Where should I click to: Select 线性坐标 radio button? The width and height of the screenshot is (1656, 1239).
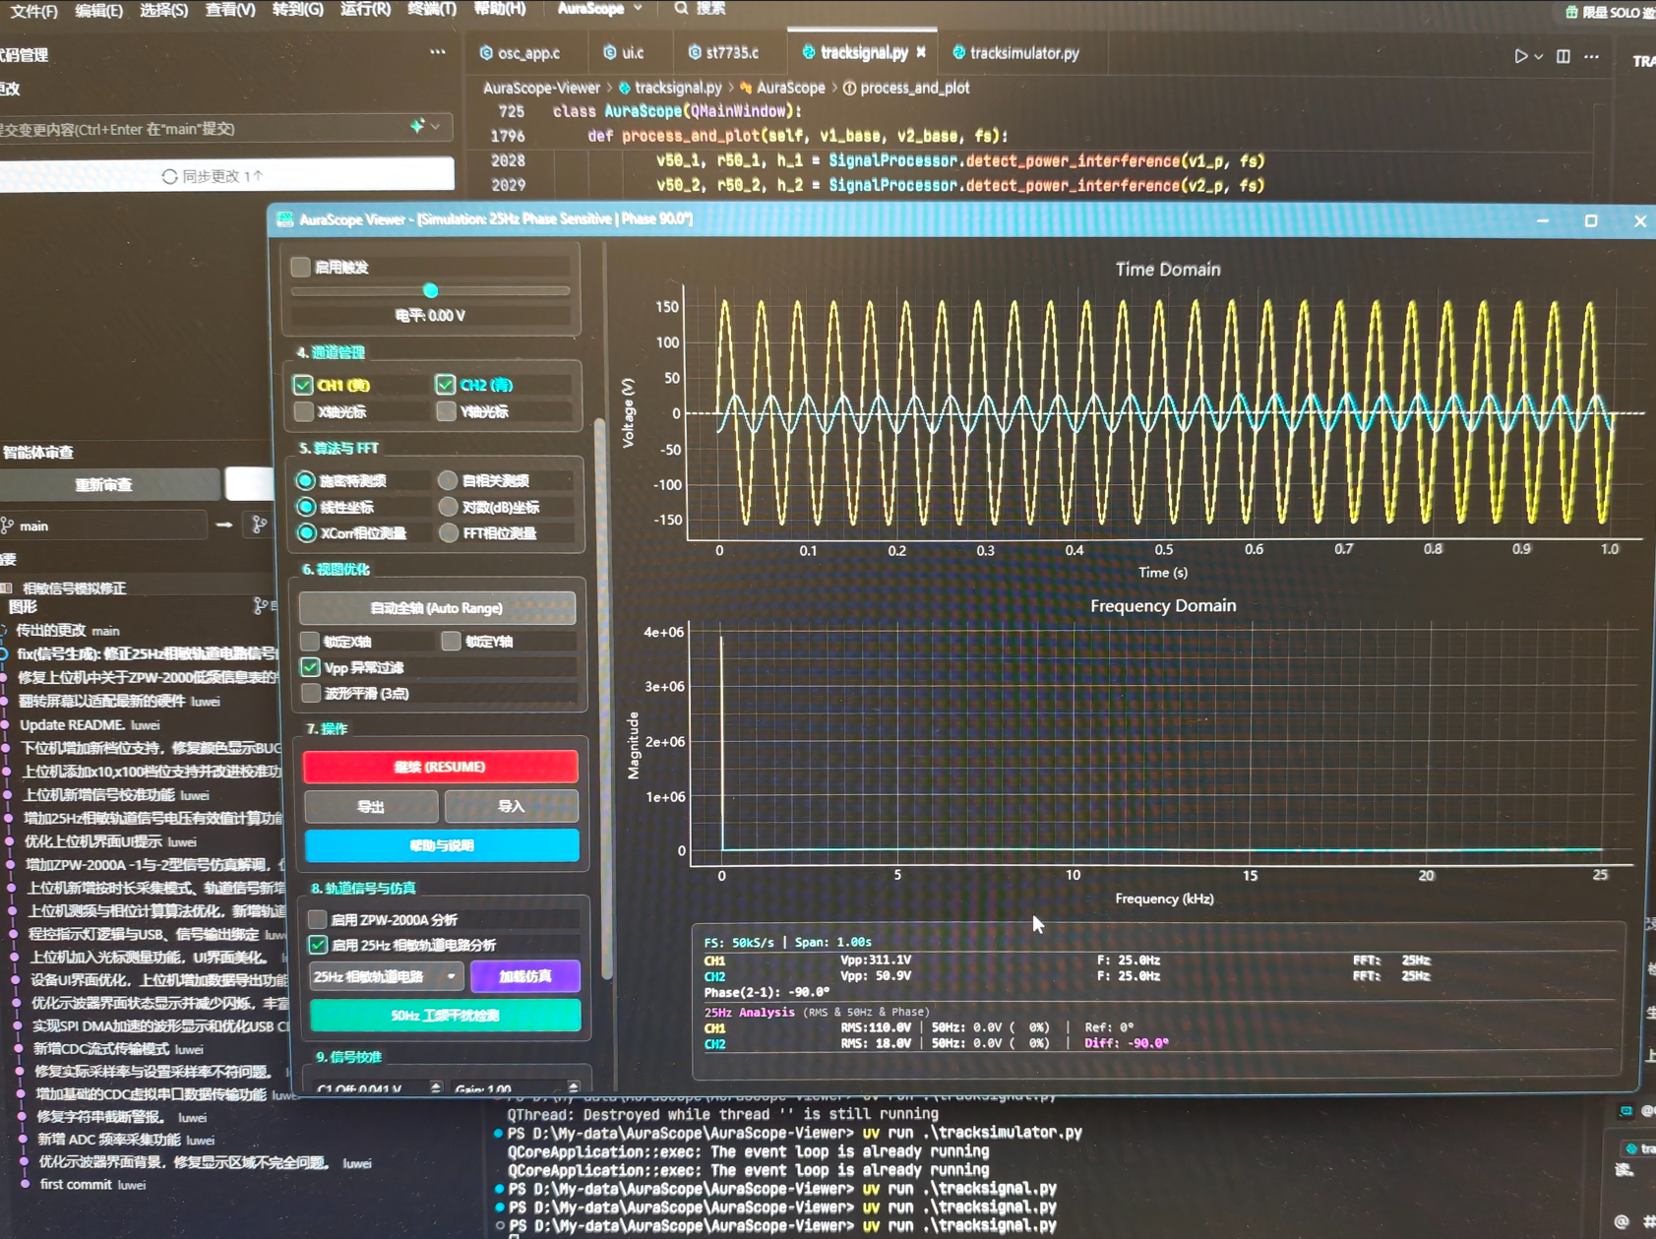click(x=306, y=507)
